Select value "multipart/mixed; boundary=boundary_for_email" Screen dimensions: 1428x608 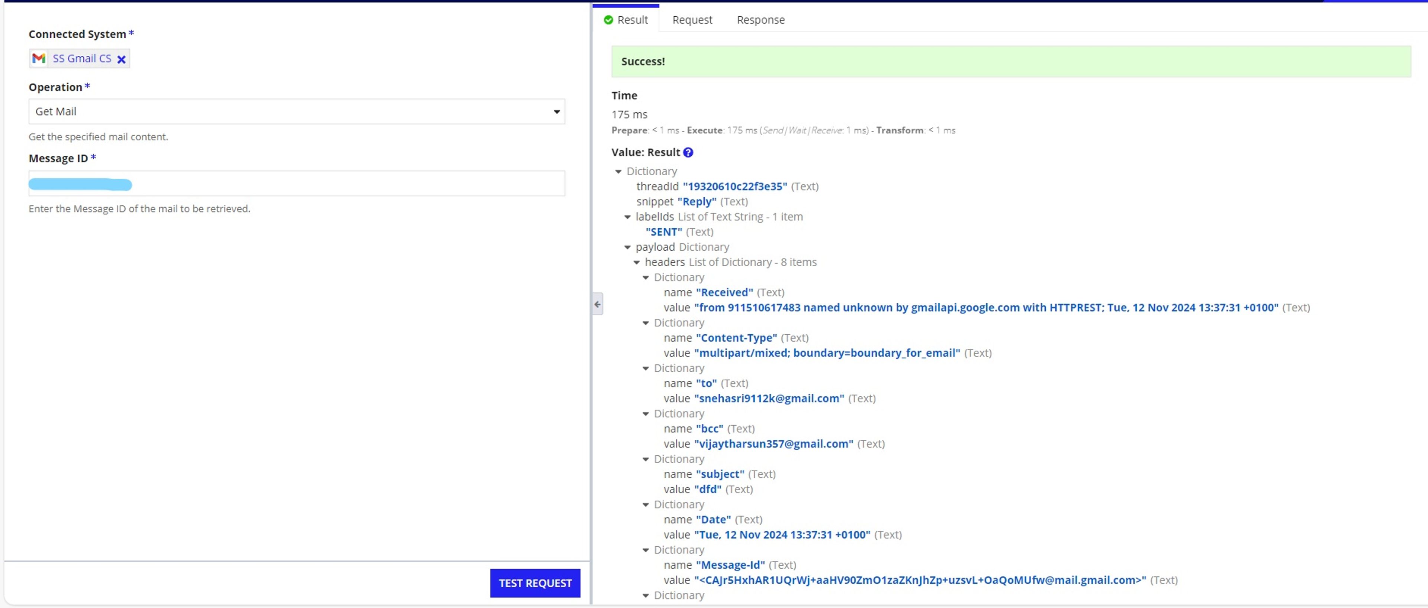coord(827,353)
